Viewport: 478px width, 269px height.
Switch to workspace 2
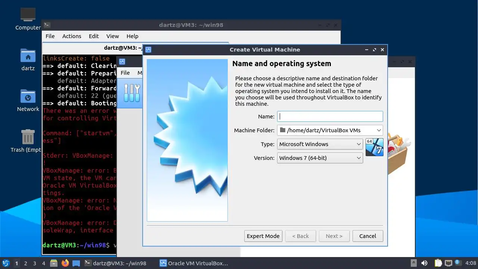(25, 263)
